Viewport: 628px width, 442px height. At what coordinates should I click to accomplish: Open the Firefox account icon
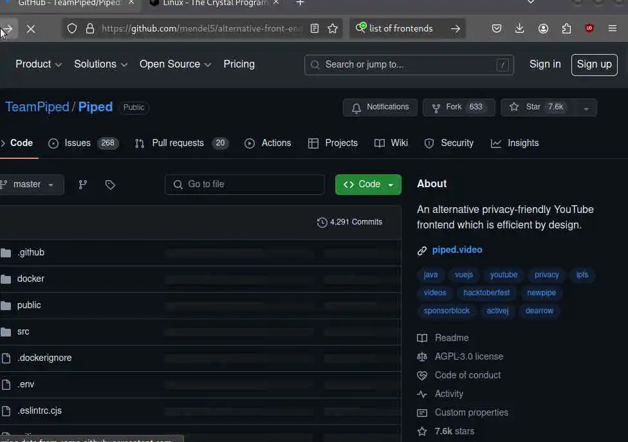[543, 28]
